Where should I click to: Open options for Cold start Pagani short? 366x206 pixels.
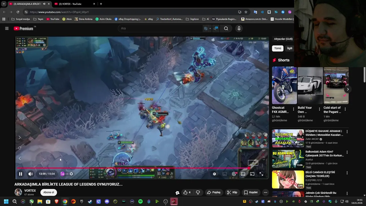345,109
